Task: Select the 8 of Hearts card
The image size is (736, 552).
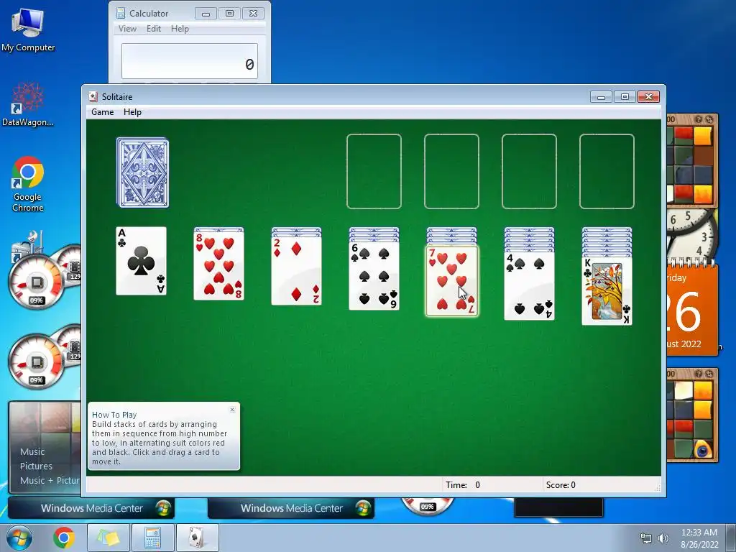Action: [x=218, y=266]
